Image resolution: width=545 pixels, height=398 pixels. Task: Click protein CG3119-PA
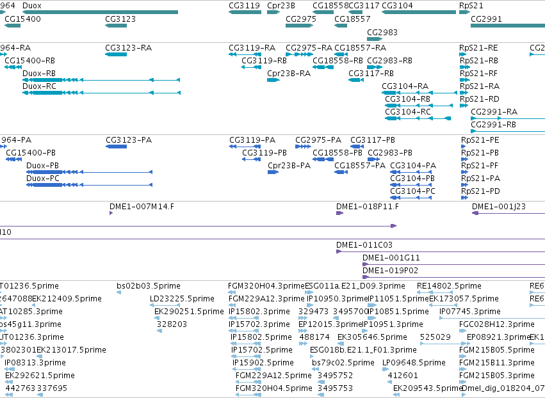click(x=252, y=140)
